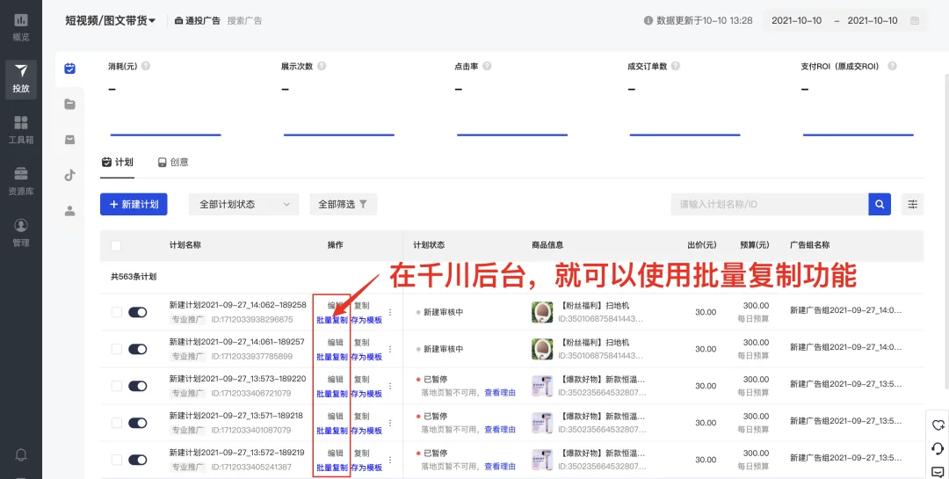Open more options dots for plan 061-189257
The width and height of the screenshot is (949, 479).
pos(390,350)
